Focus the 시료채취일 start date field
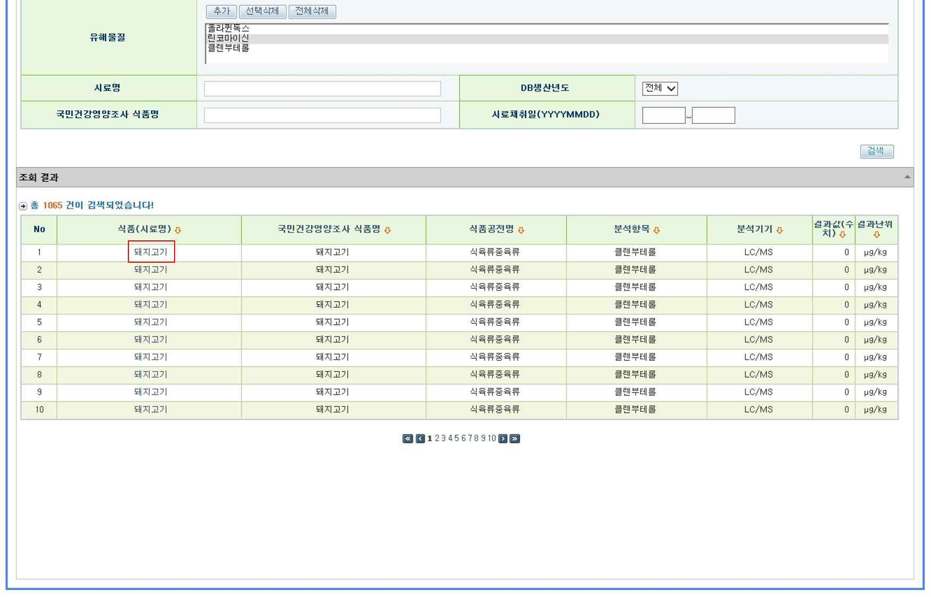 [663, 115]
